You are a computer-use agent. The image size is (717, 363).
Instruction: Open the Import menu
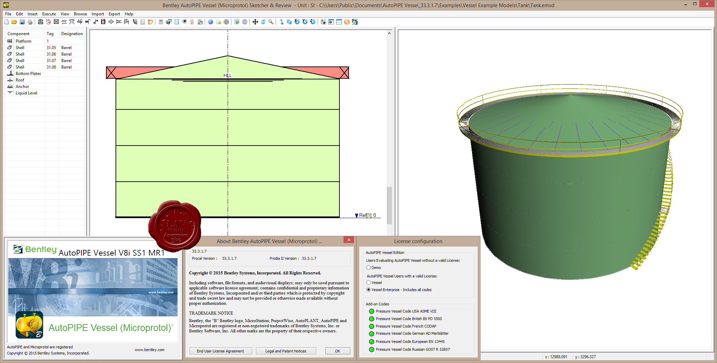click(x=98, y=14)
